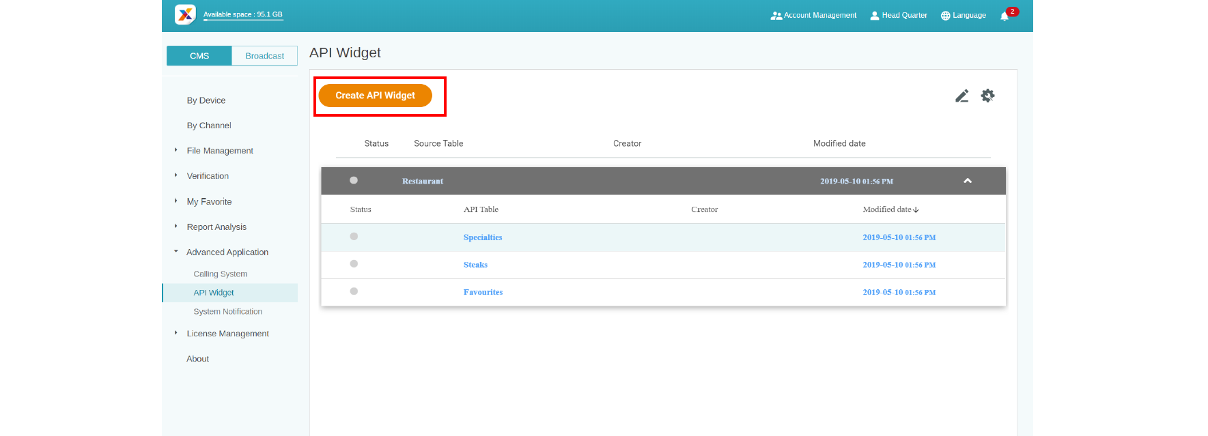
Task: Click Create API Widget button
Action: (x=375, y=96)
